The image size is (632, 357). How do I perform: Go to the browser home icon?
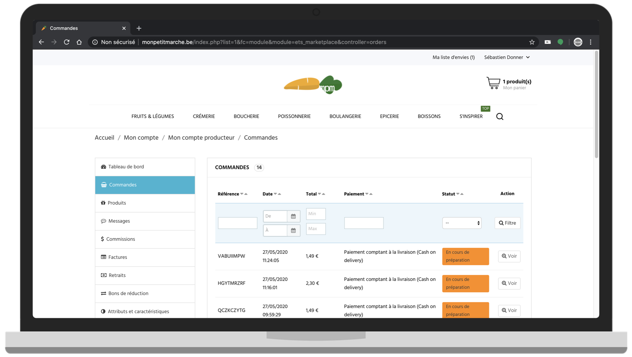(x=79, y=42)
